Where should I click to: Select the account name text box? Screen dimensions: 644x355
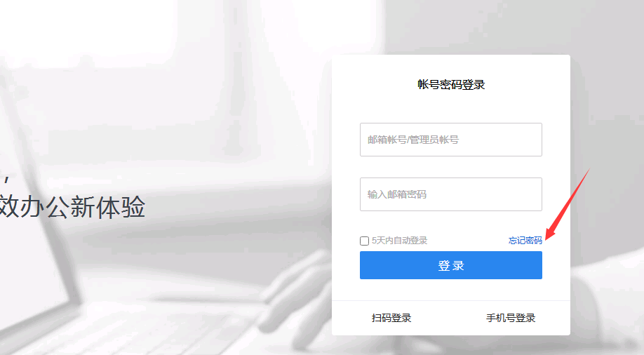click(451, 140)
